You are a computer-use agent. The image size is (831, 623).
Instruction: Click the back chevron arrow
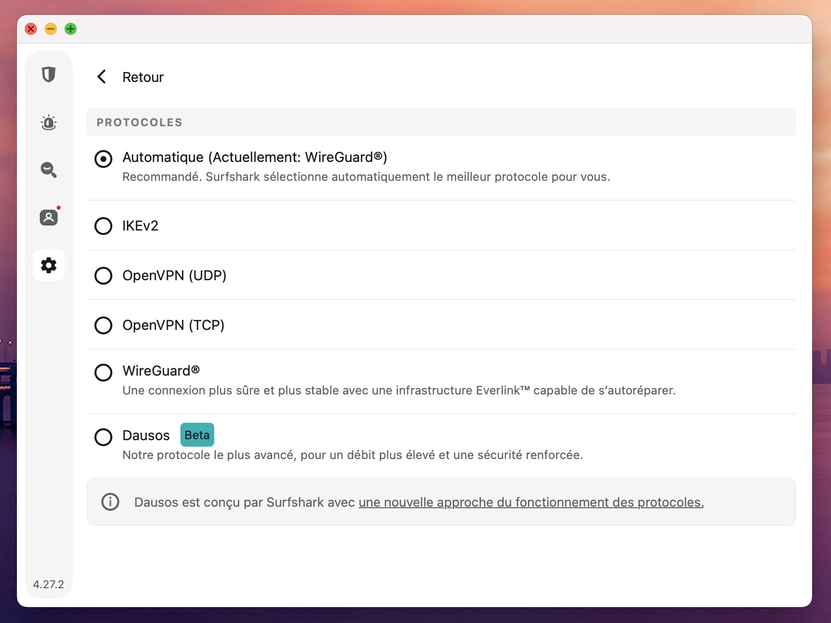pos(101,77)
